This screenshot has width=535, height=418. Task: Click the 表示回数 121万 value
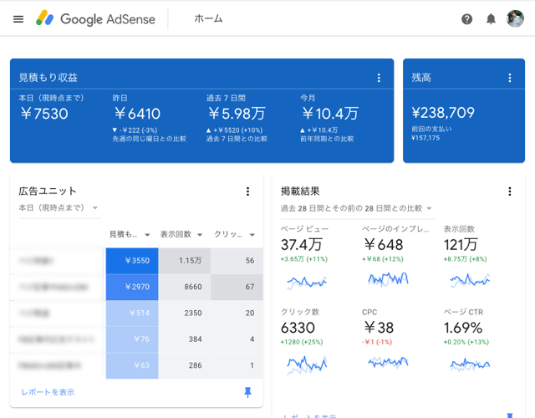(461, 245)
